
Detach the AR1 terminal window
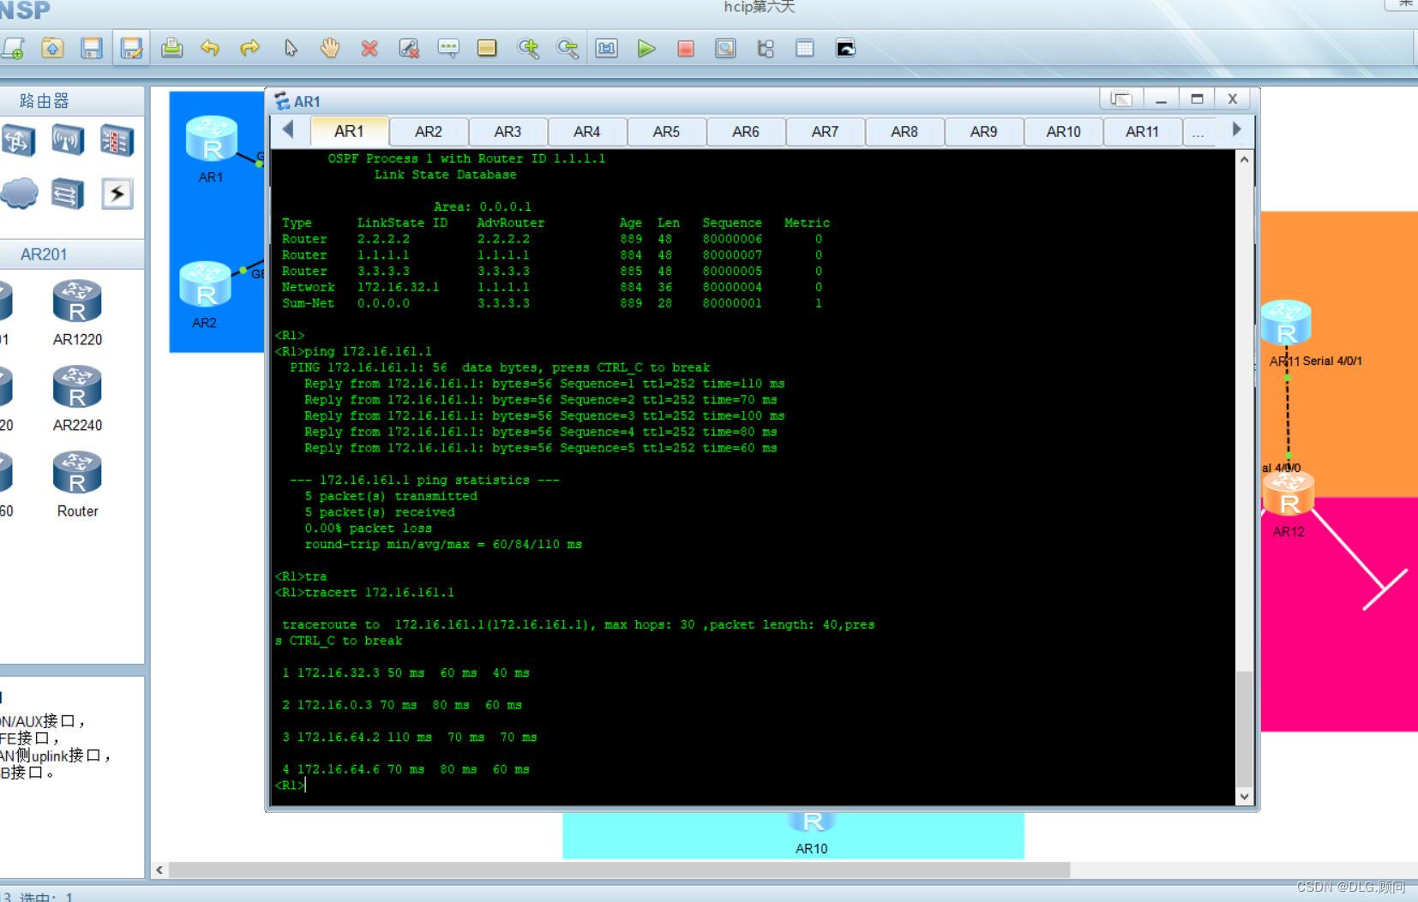click(x=1121, y=99)
